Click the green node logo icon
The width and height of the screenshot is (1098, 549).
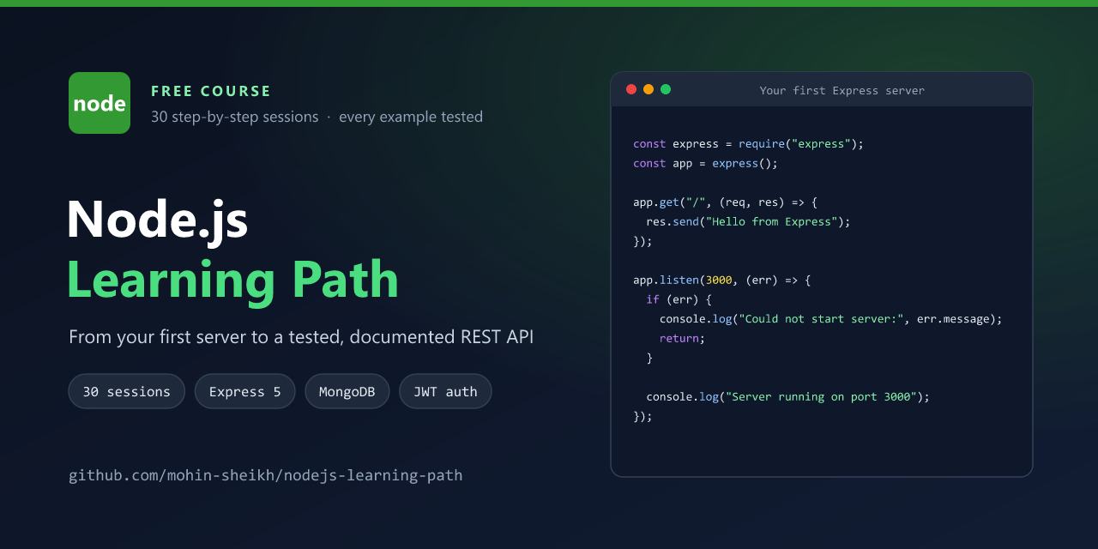coord(100,103)
